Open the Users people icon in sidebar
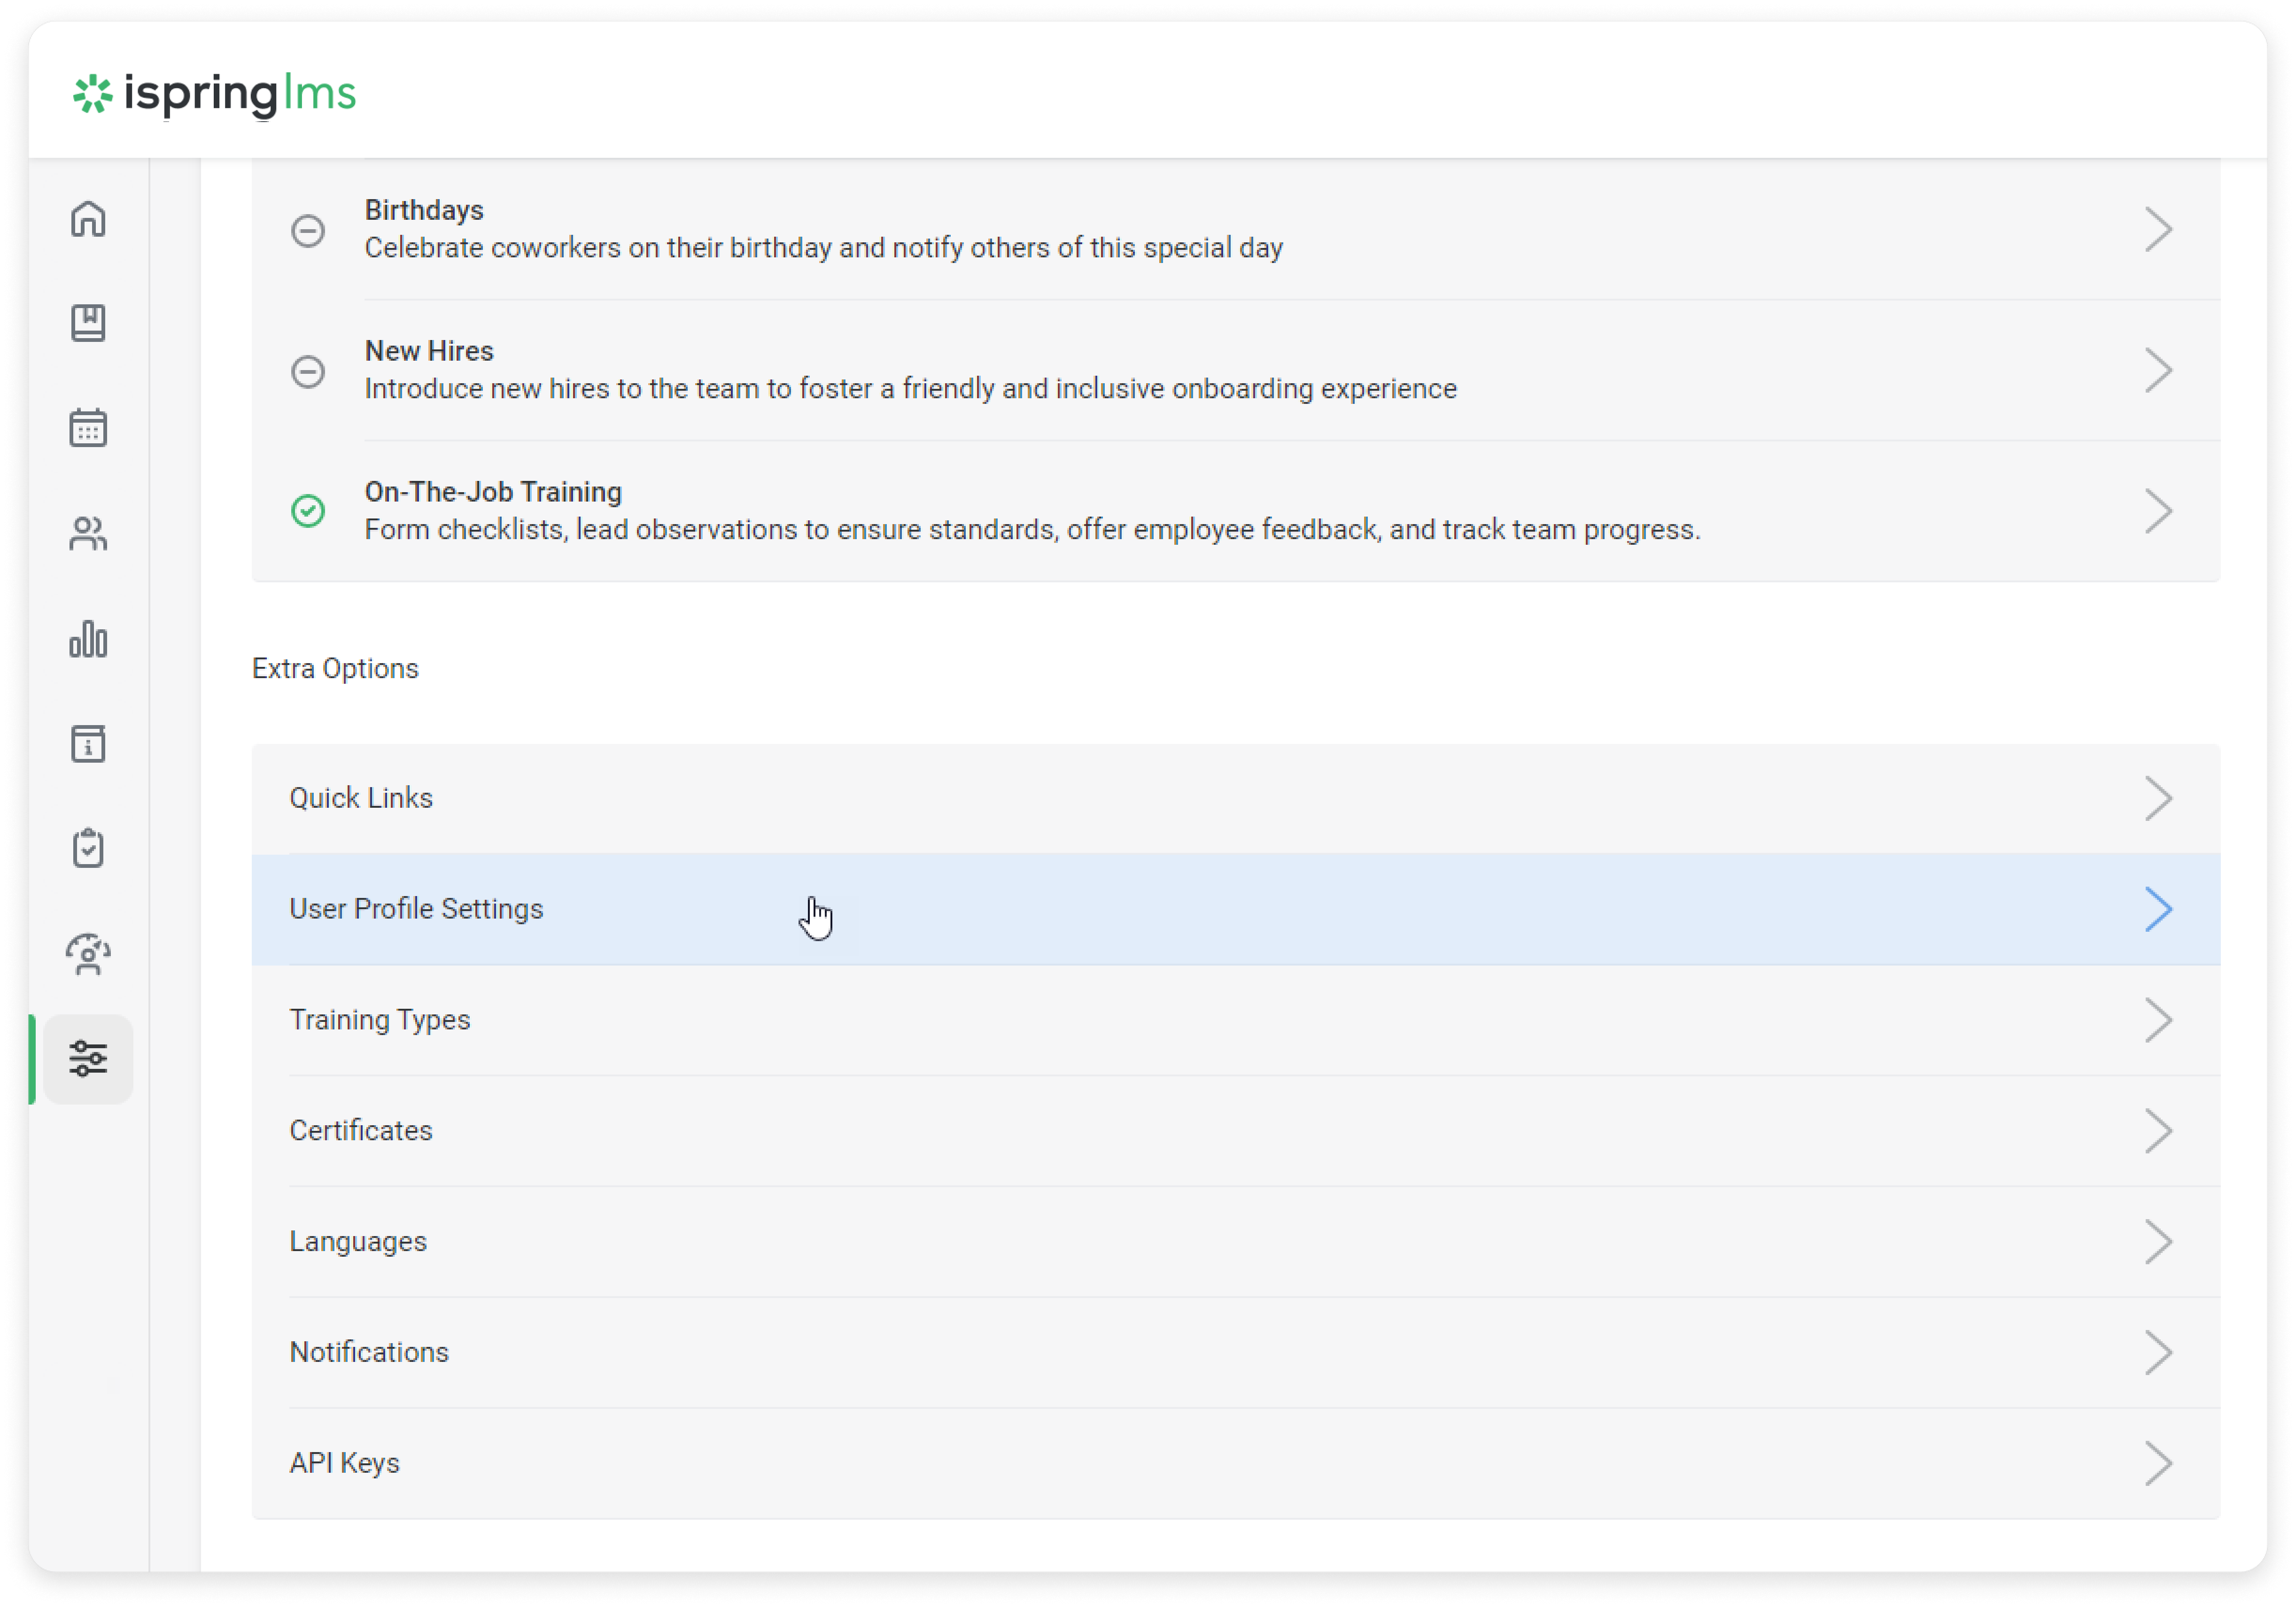The height and width of the screenshot is (1608, 2296). tap(88, 534)
